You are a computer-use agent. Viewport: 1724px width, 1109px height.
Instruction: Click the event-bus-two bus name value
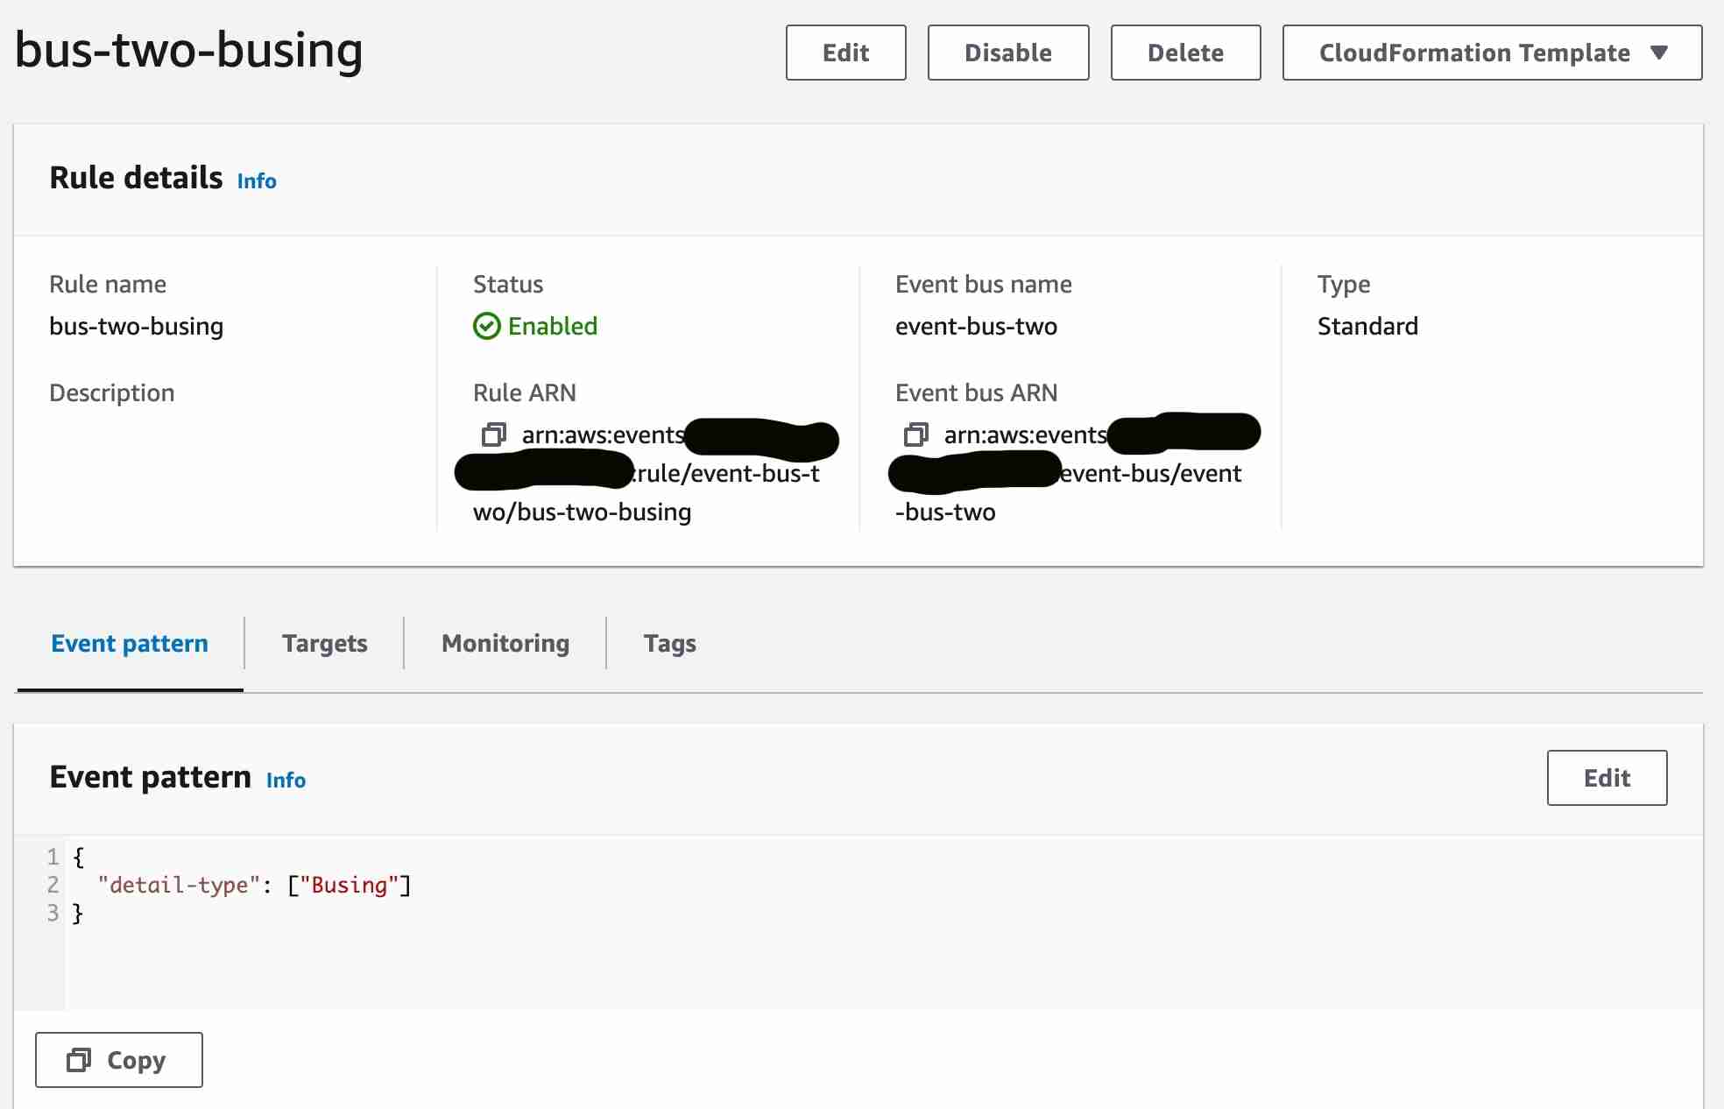[x=976, y=326]
